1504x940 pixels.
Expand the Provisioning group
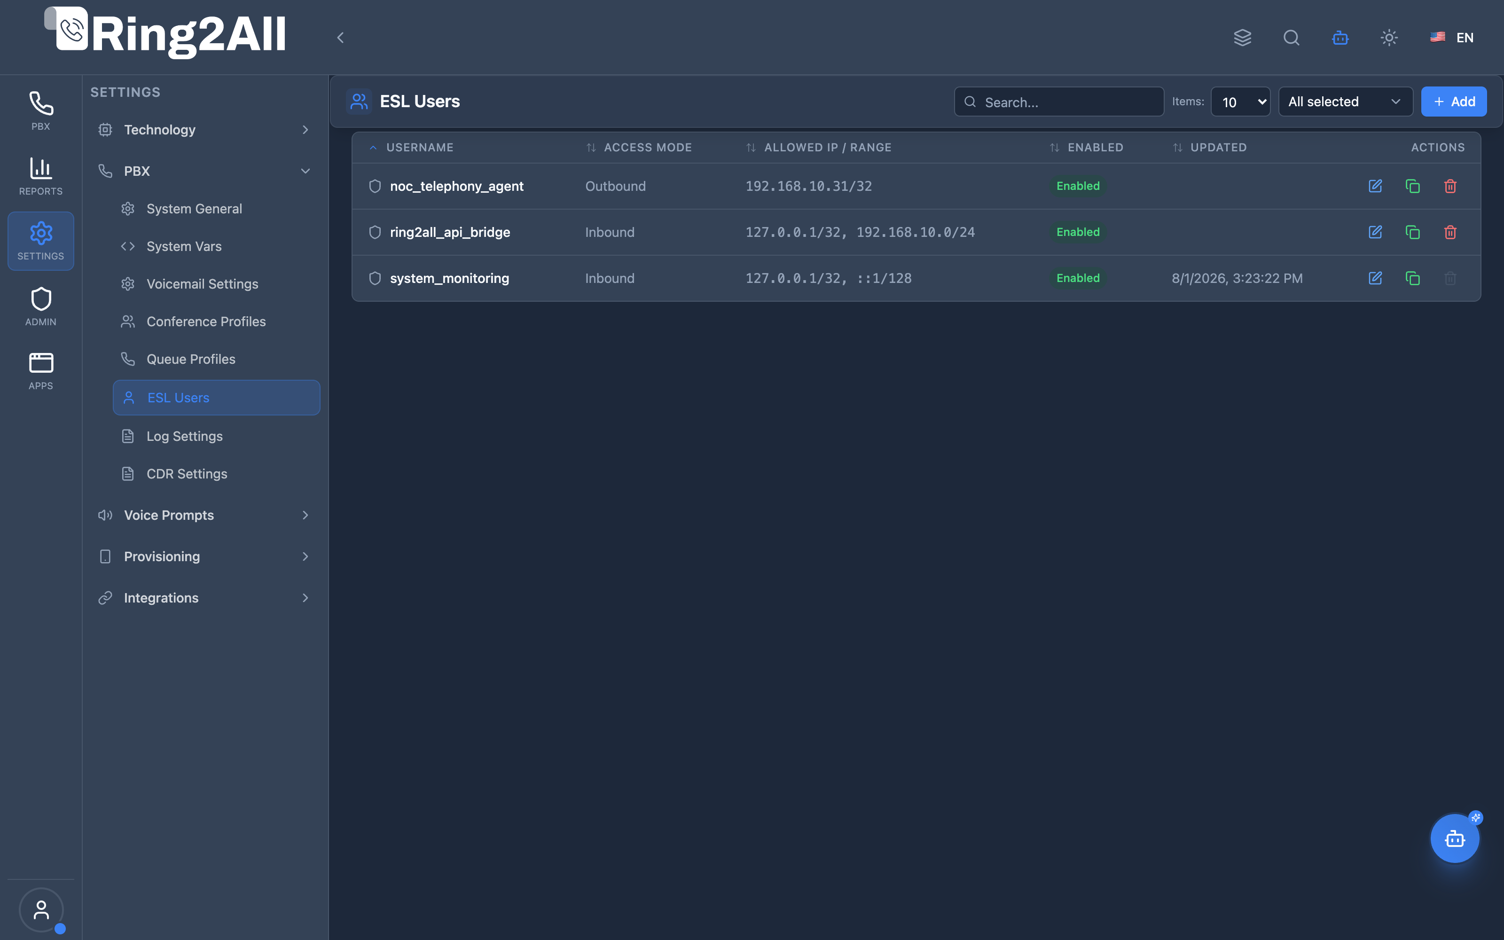(x=204, y=556)
